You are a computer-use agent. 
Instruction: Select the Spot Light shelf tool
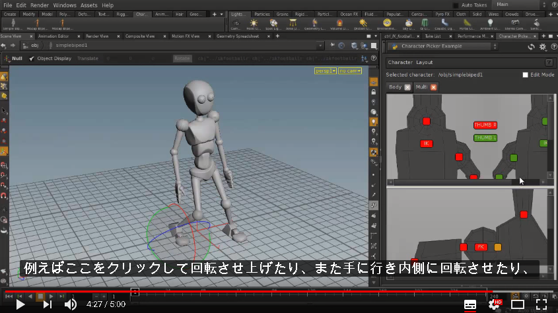click(x=273, y=24)
